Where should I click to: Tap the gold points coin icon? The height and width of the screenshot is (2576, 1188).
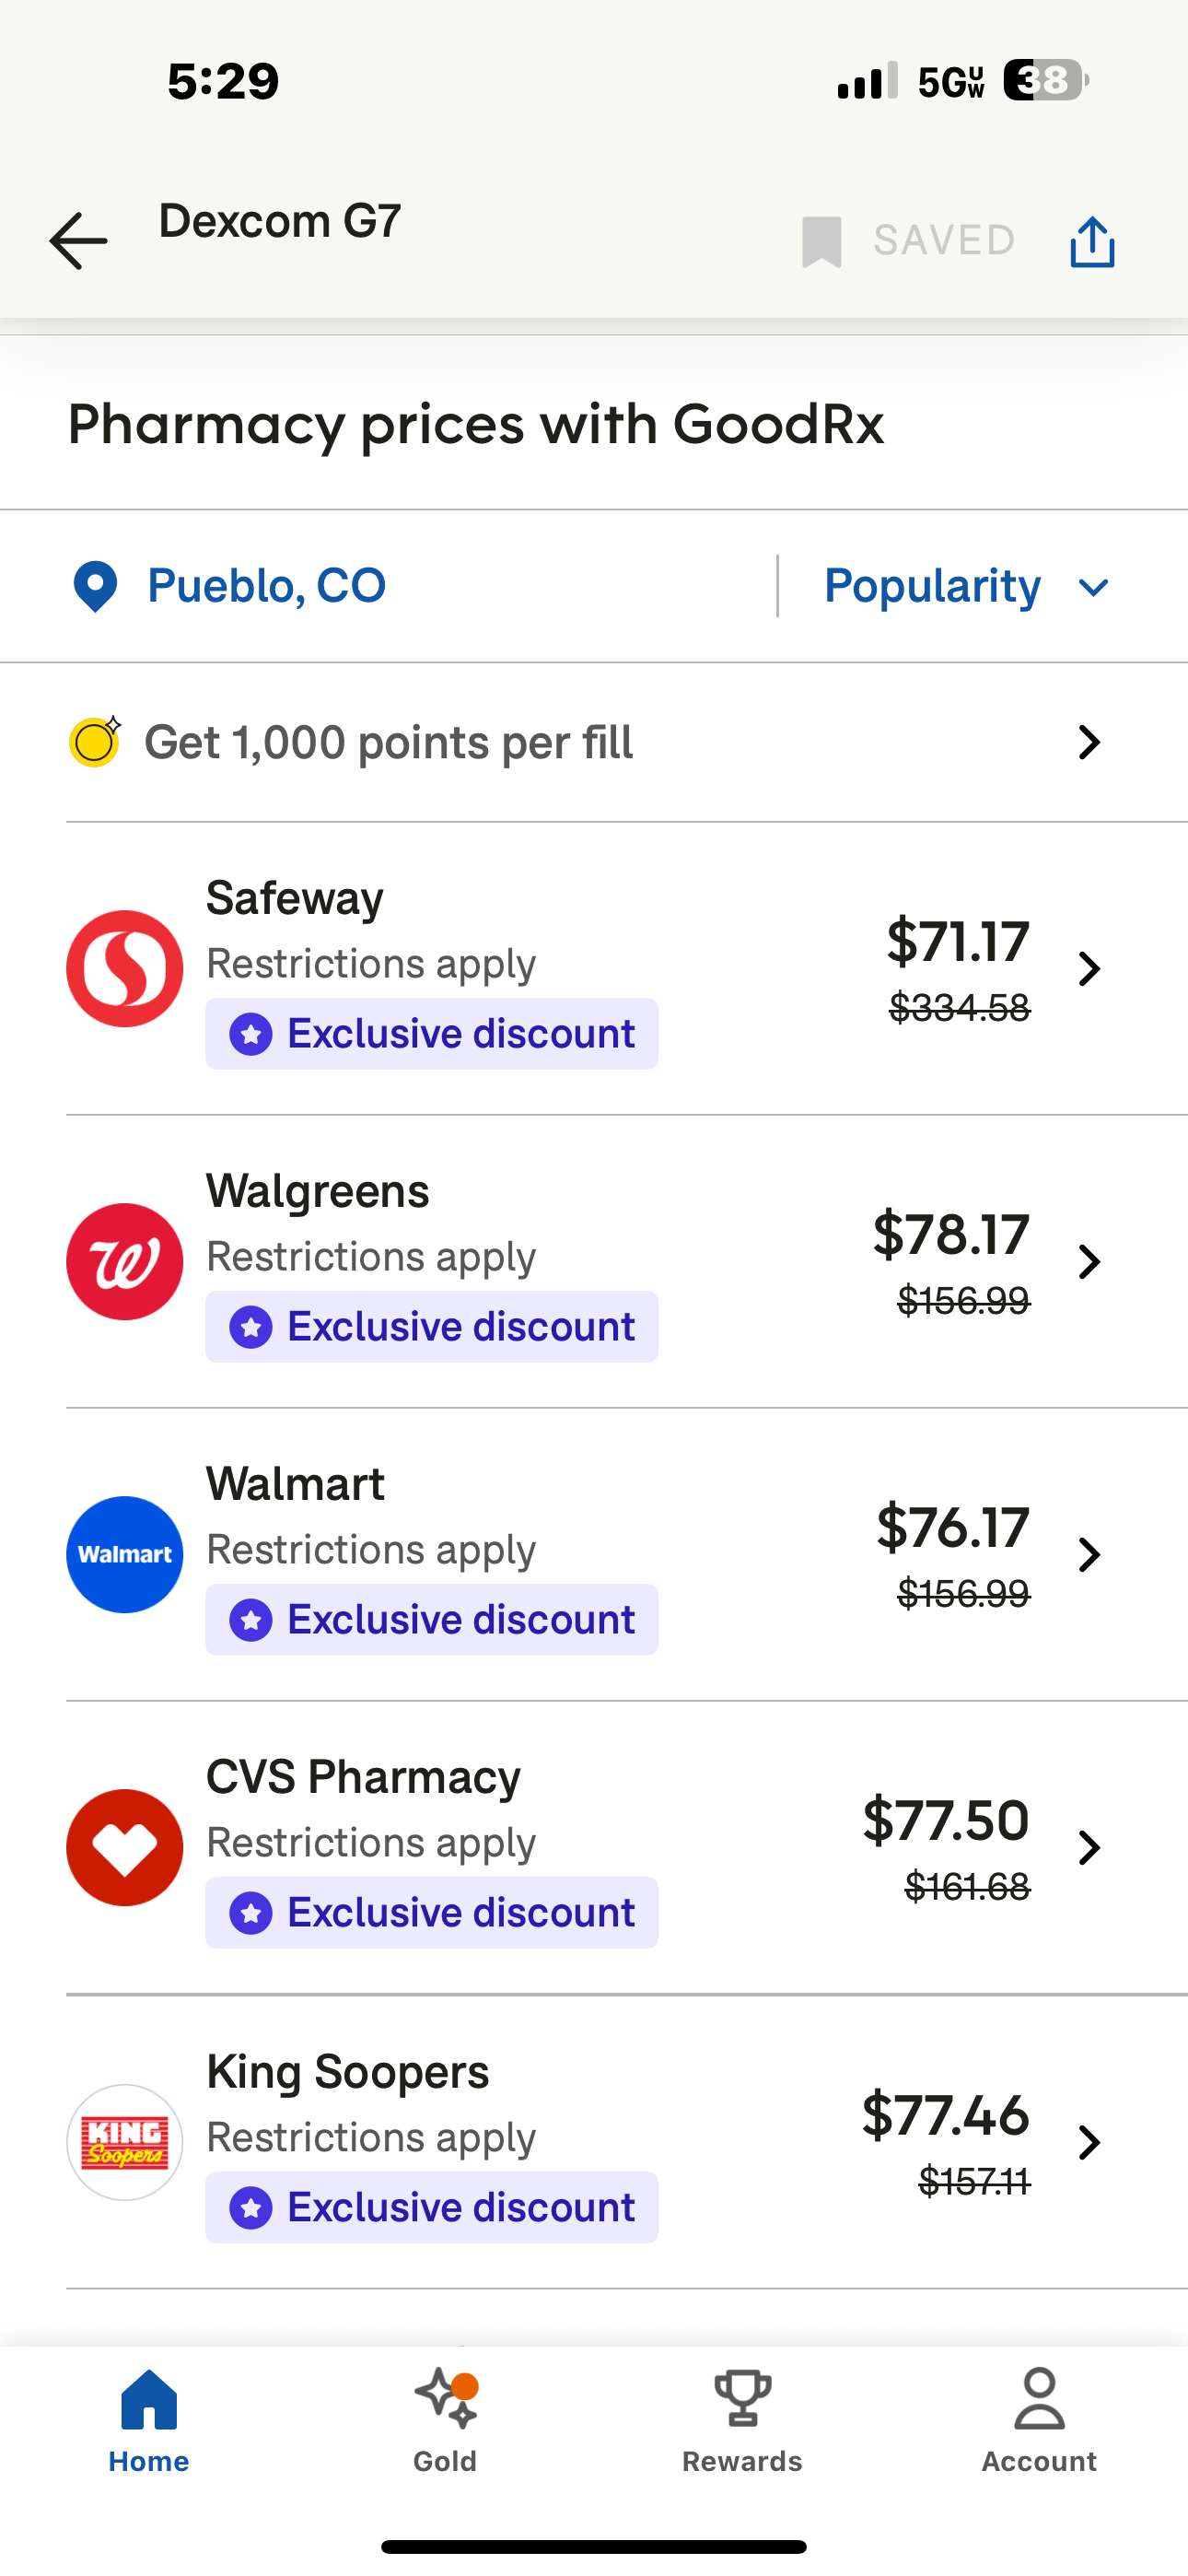pos(95,742)
